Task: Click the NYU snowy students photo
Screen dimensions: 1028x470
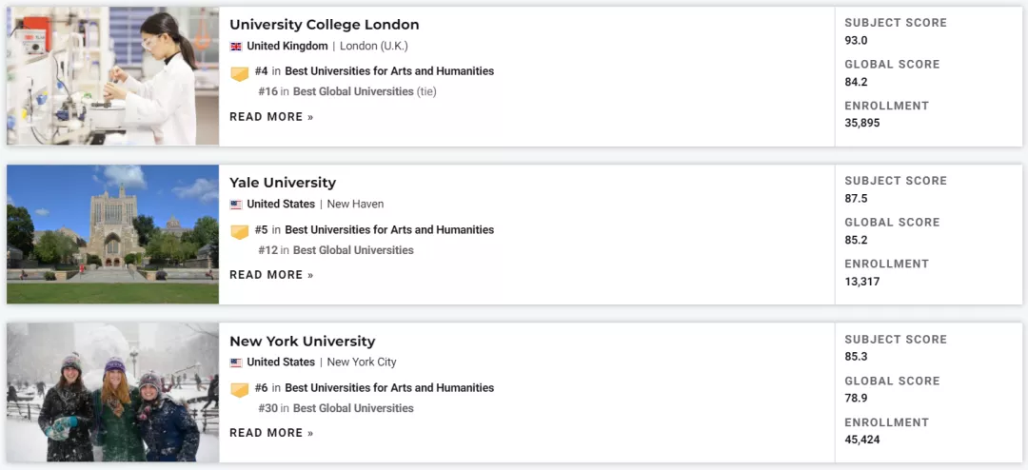Action: (x=112, y=392)
